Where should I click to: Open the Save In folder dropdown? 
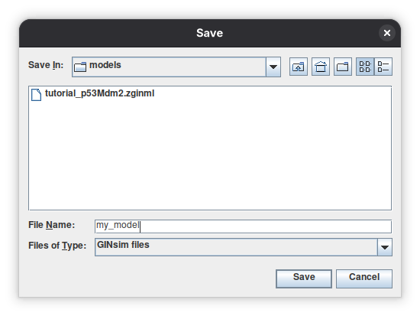click(x=273, y=67)
